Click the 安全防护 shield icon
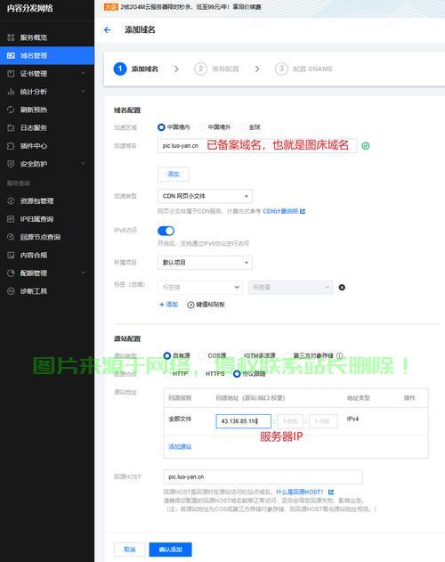Viewport: 445px width, 562px height. click(x=11, y=164)
